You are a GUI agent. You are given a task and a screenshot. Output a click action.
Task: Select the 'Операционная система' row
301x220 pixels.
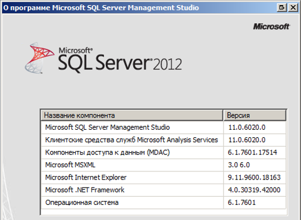tap(163, 203)
